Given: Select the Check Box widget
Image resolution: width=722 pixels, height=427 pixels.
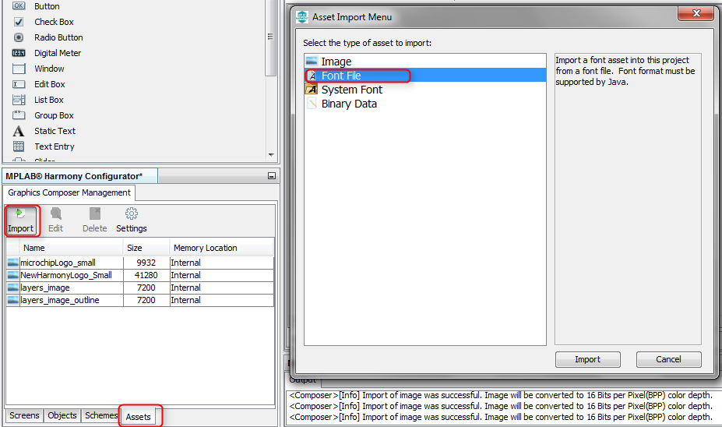Looking at the screenshot, I should tap(54, 22).
